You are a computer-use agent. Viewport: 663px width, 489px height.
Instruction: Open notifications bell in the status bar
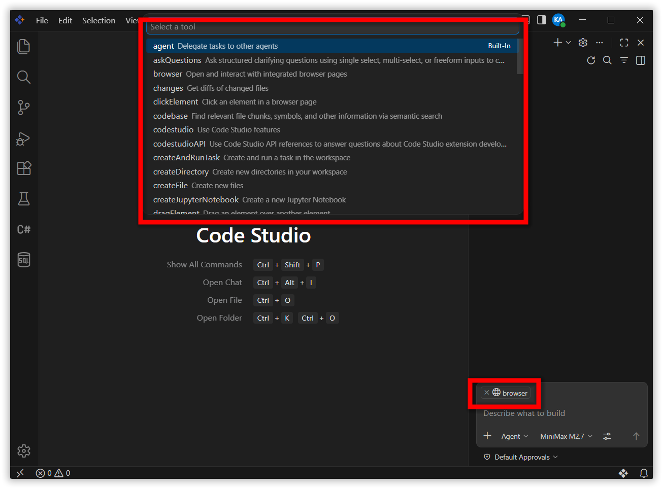click(x=644, y=473)
